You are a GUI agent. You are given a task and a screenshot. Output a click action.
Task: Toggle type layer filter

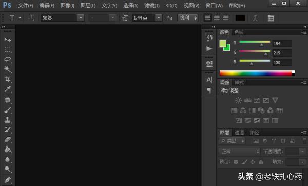pyautogui.click(x=274, y=141)
